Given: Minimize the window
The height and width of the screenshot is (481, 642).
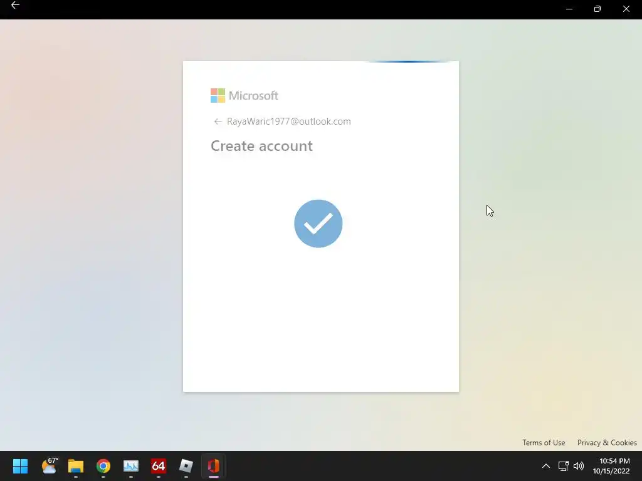Looking at the screenshot, I should (569, 9).
